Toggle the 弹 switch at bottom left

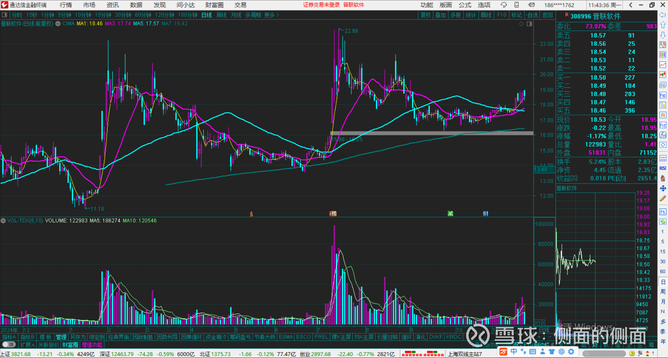(9, 344)
